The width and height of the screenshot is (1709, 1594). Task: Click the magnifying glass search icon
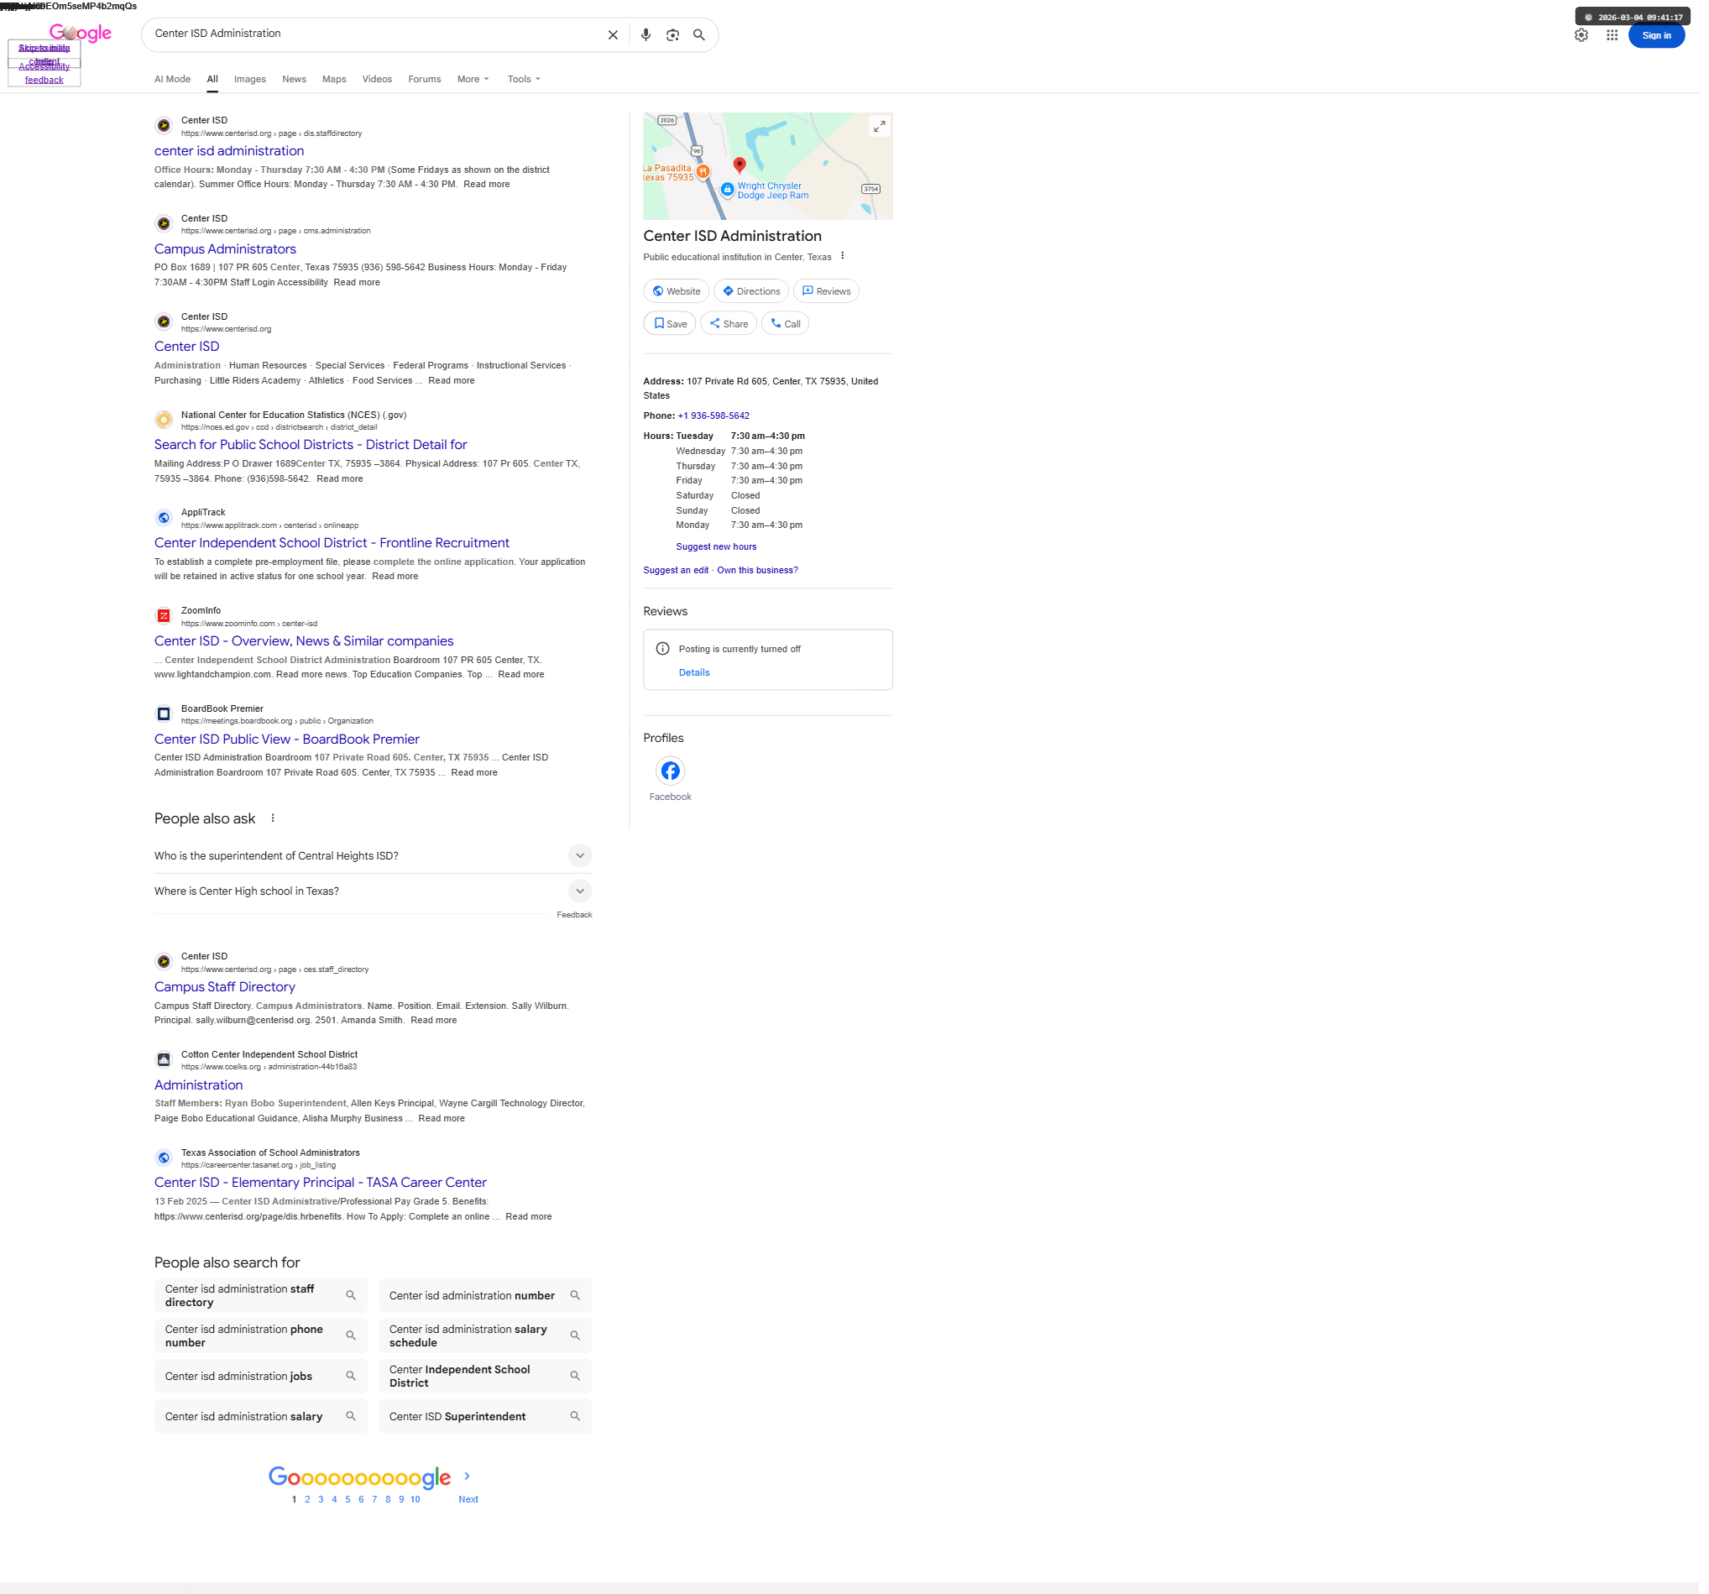699,35
